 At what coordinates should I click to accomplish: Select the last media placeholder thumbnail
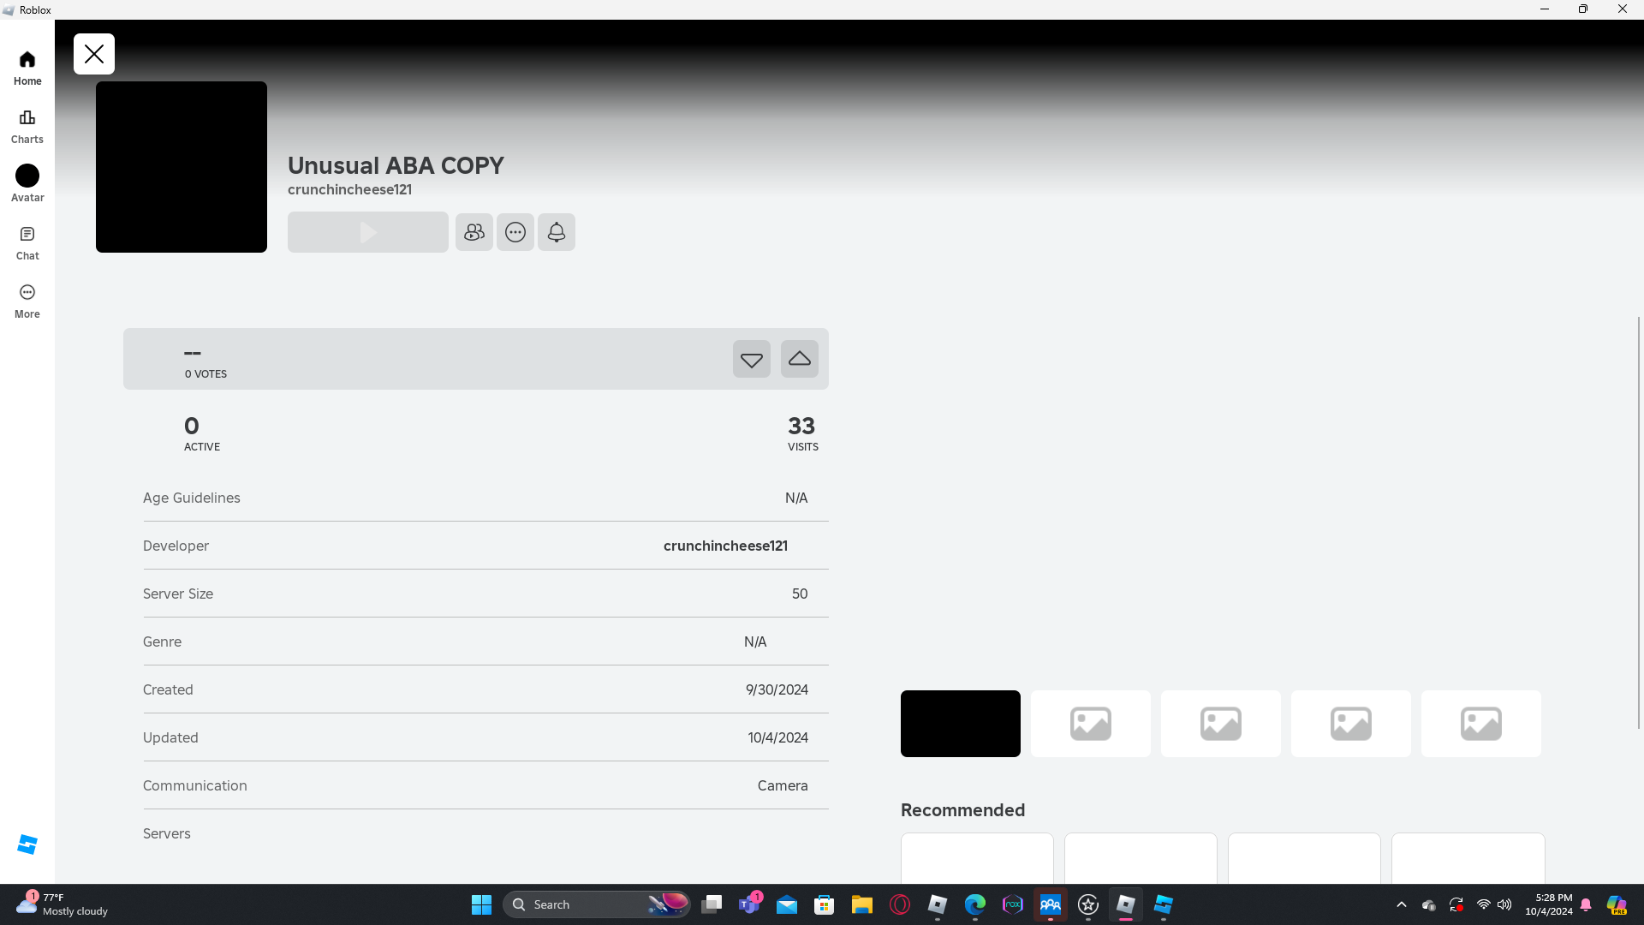tap(1481, 724)
